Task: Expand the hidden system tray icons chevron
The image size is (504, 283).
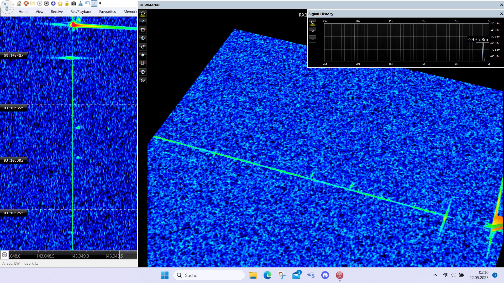Action: [x=435, y=275]
